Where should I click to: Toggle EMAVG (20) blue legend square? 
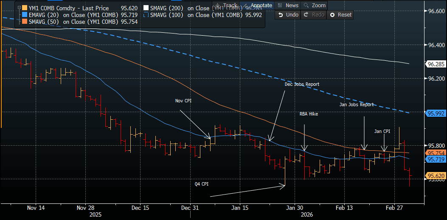click(x=25, y=15)
